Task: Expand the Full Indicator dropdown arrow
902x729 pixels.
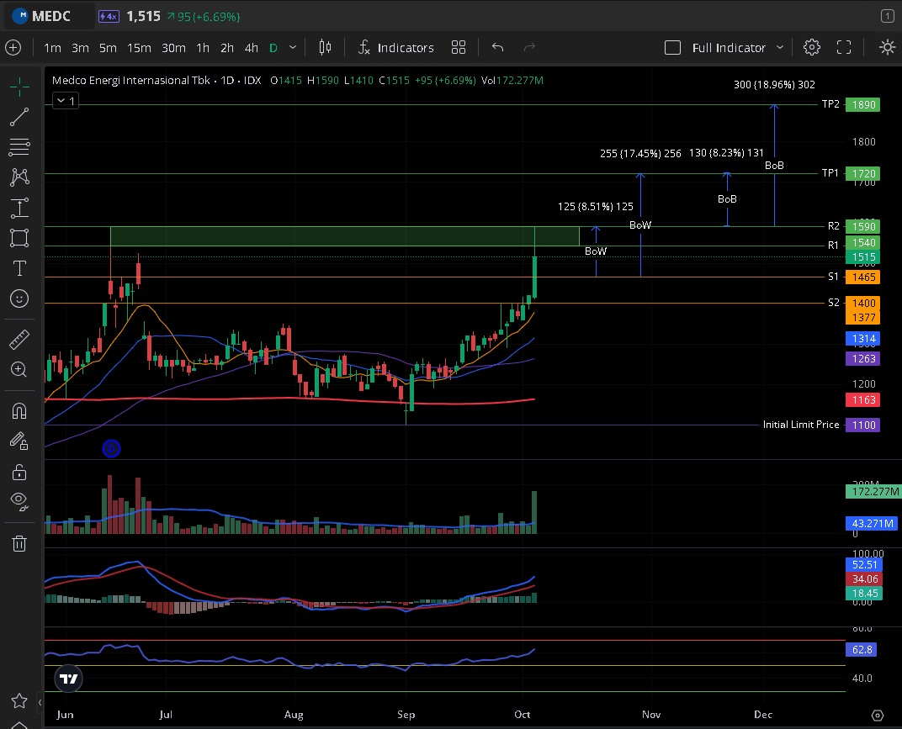Action: [x=780, y=48]
